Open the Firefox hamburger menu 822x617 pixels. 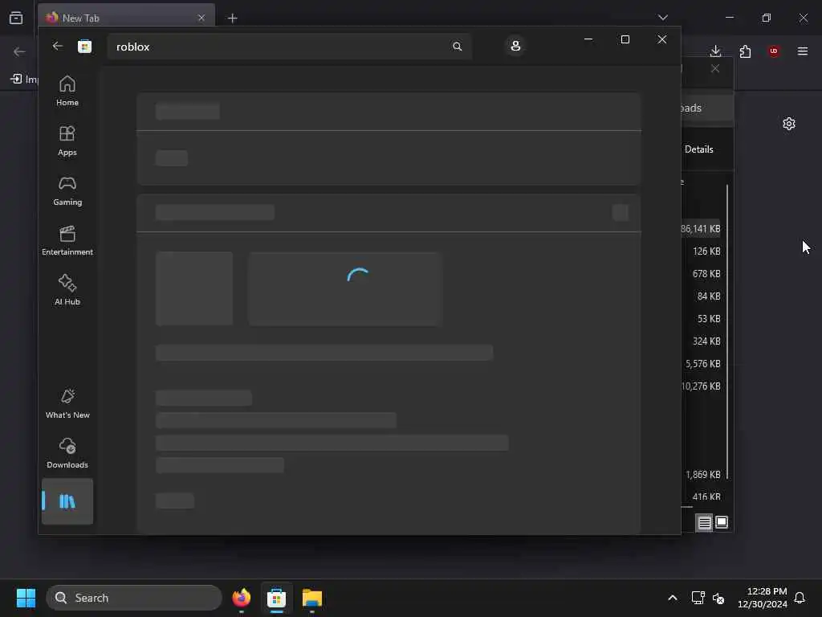click(x=803, y=51)
